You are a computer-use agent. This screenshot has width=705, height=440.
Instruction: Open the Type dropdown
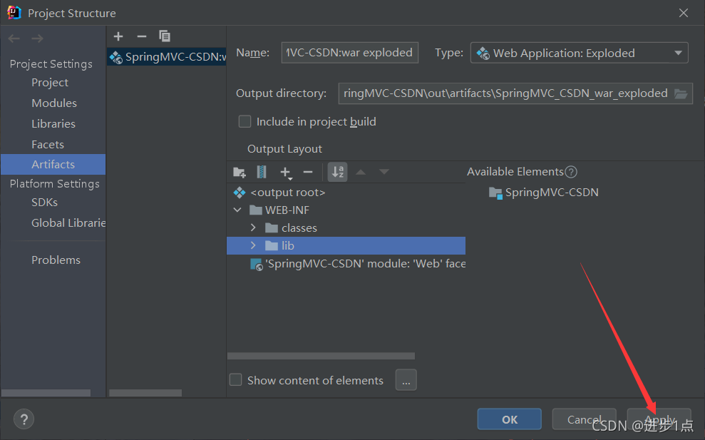tap(579, 53)
